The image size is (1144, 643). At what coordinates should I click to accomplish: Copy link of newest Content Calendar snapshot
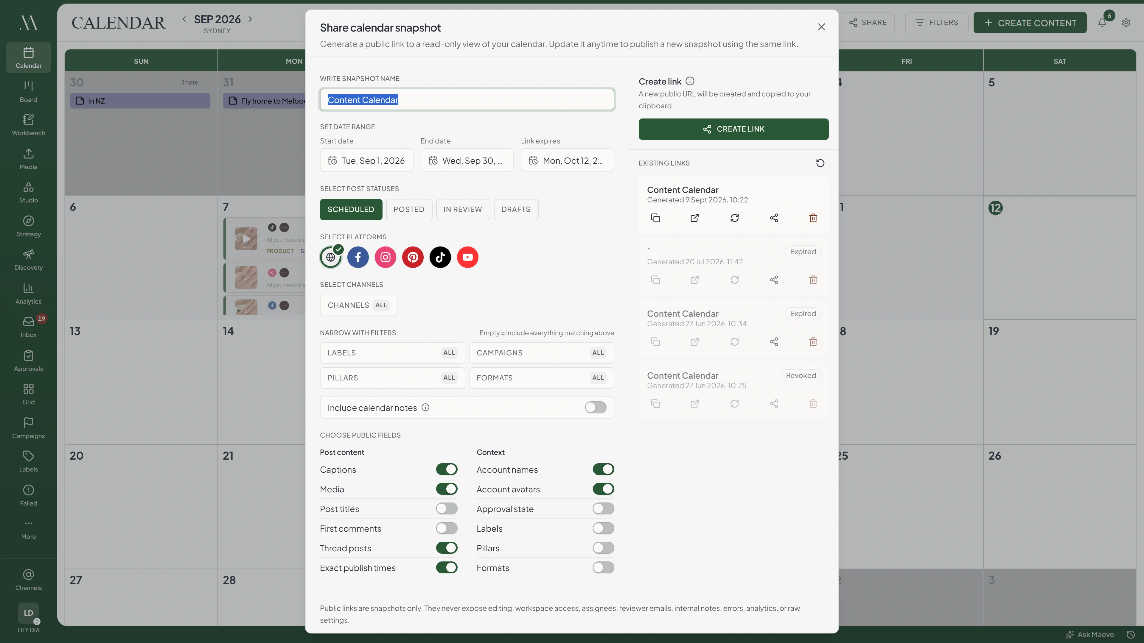[655, 218]
